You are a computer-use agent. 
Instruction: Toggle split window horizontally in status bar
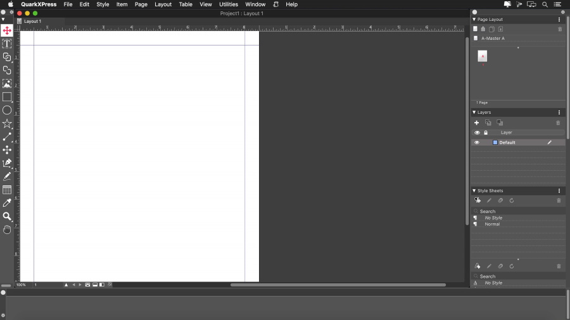click(95, 285)
